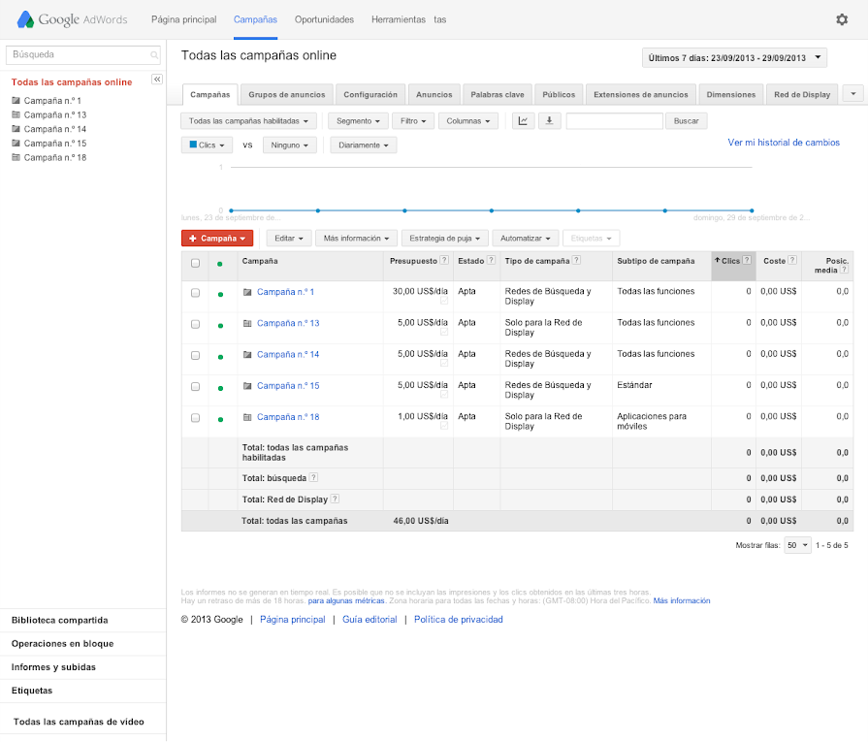Check the box for Campaña n.º 1

[195, 293]
